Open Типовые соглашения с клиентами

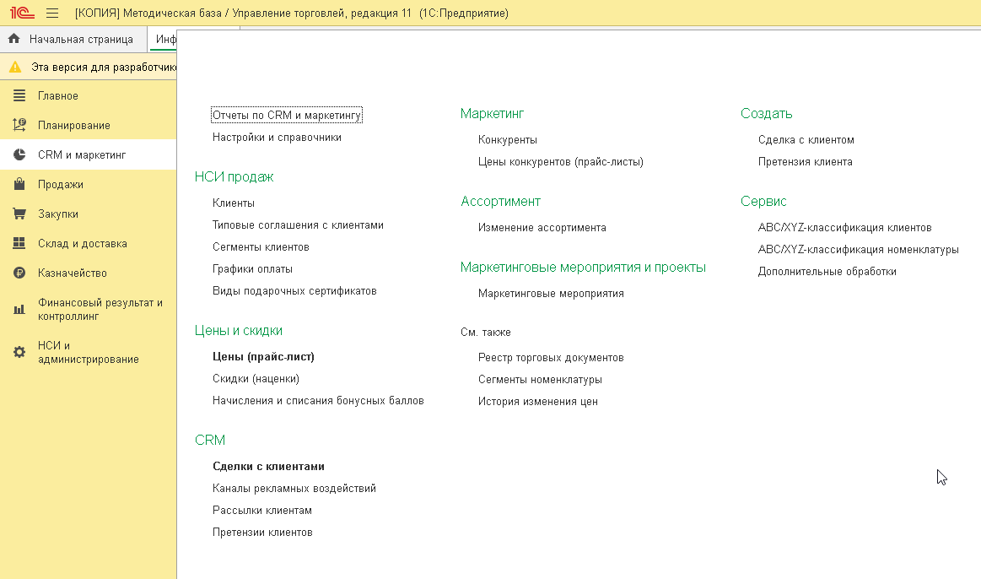298,225
